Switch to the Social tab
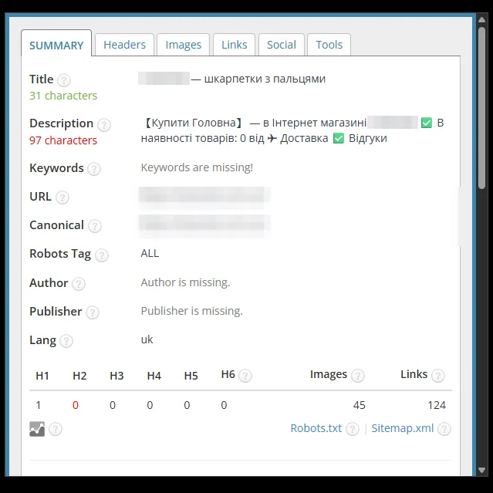The width and height of the screenshot is (493, 493). (282, 45)
